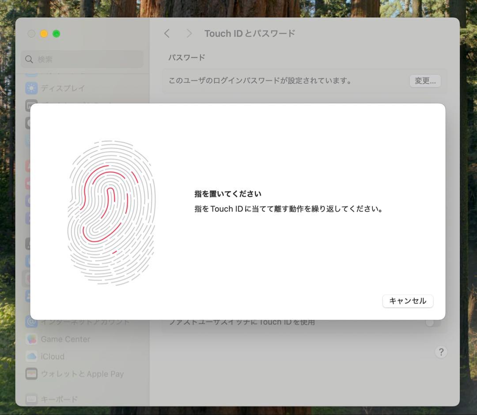This screenshot has height=415, width=477.
Task: Open ディスプレイ settings via its sun icon
Action: pos(31,88)
